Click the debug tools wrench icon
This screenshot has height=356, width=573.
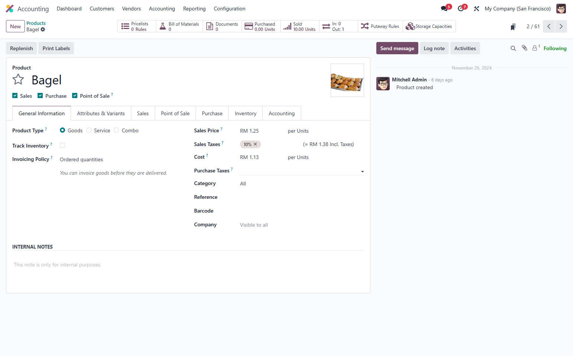pos(476,9)
